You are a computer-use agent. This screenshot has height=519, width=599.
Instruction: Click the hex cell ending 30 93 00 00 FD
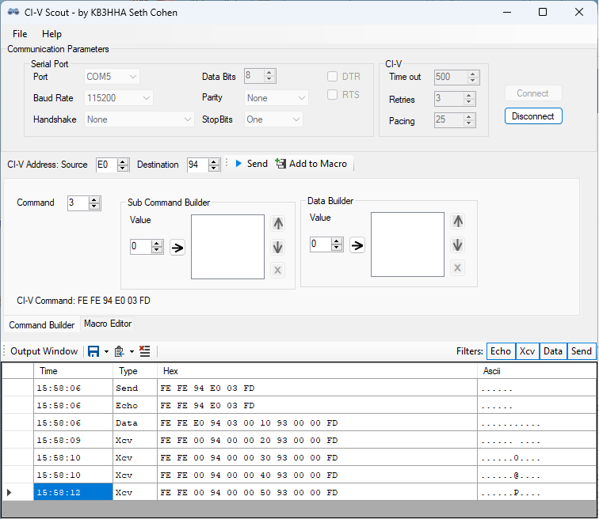click(x=318, y=457)
